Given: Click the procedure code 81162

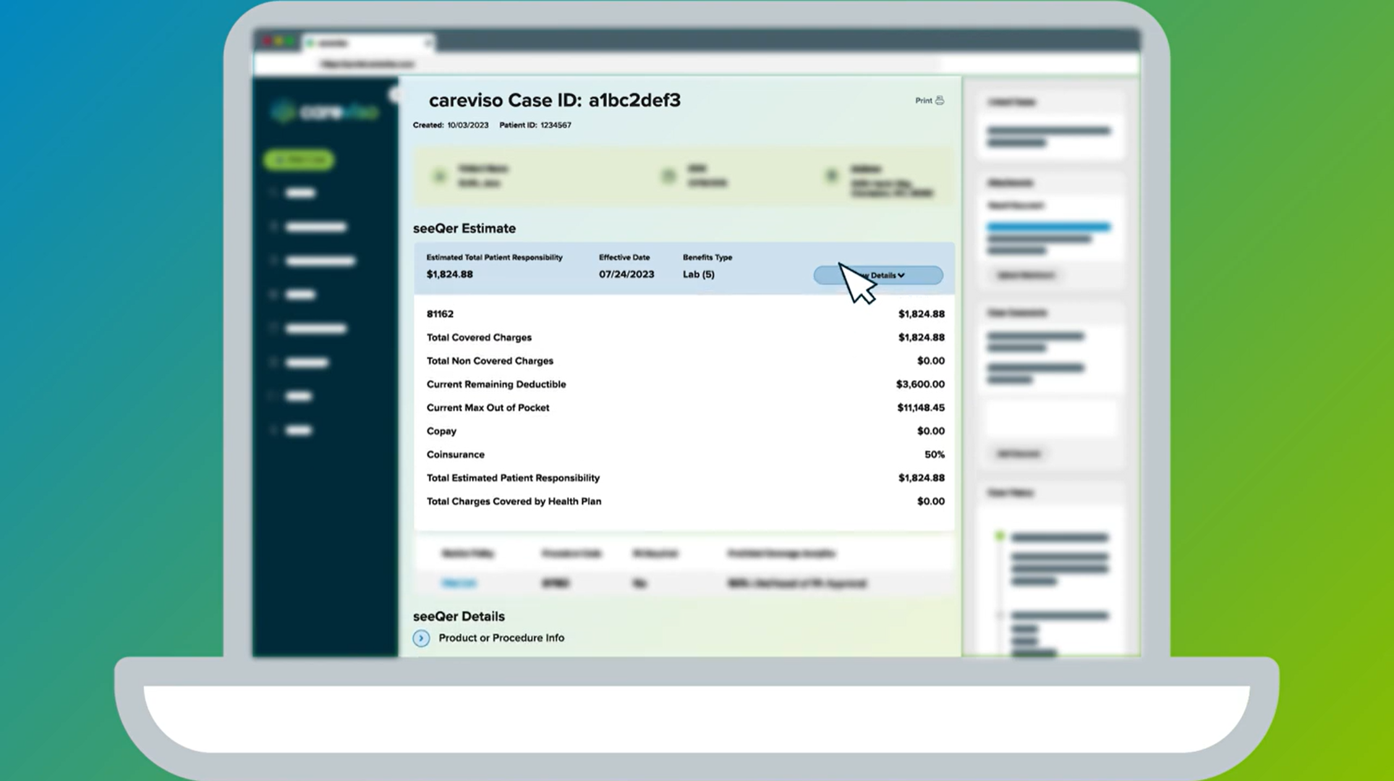Looking at the screenshot, I should [440, 314].
